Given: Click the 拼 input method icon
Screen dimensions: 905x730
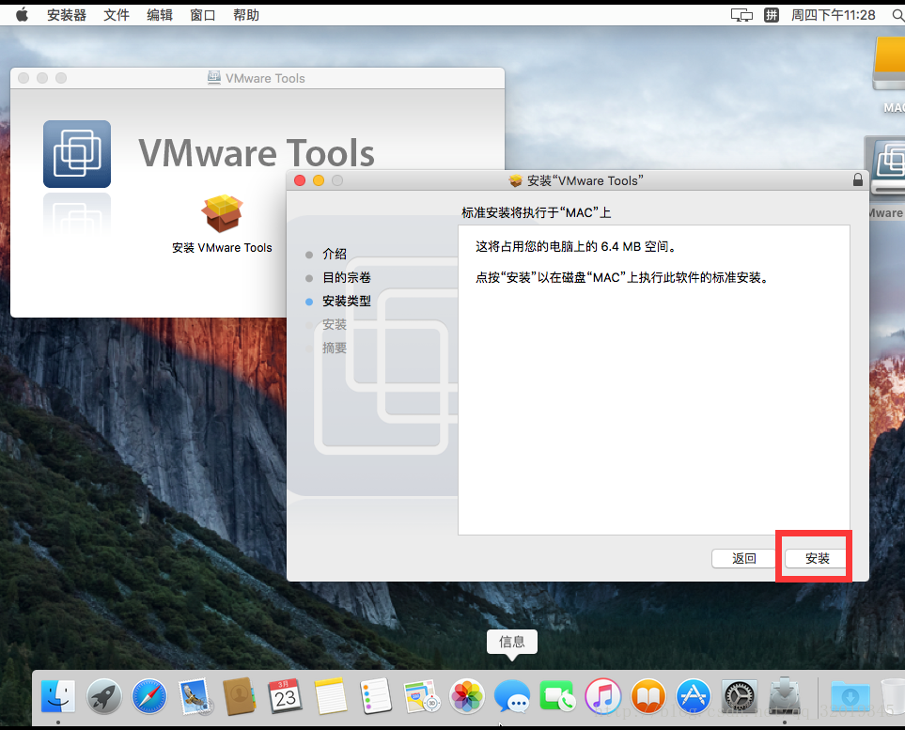Looking at the screenshot, I should 772,15.
